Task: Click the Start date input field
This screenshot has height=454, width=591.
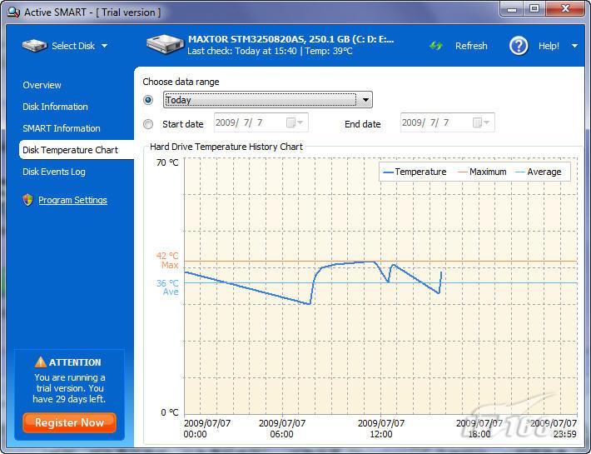Action: tap(261, 122)
